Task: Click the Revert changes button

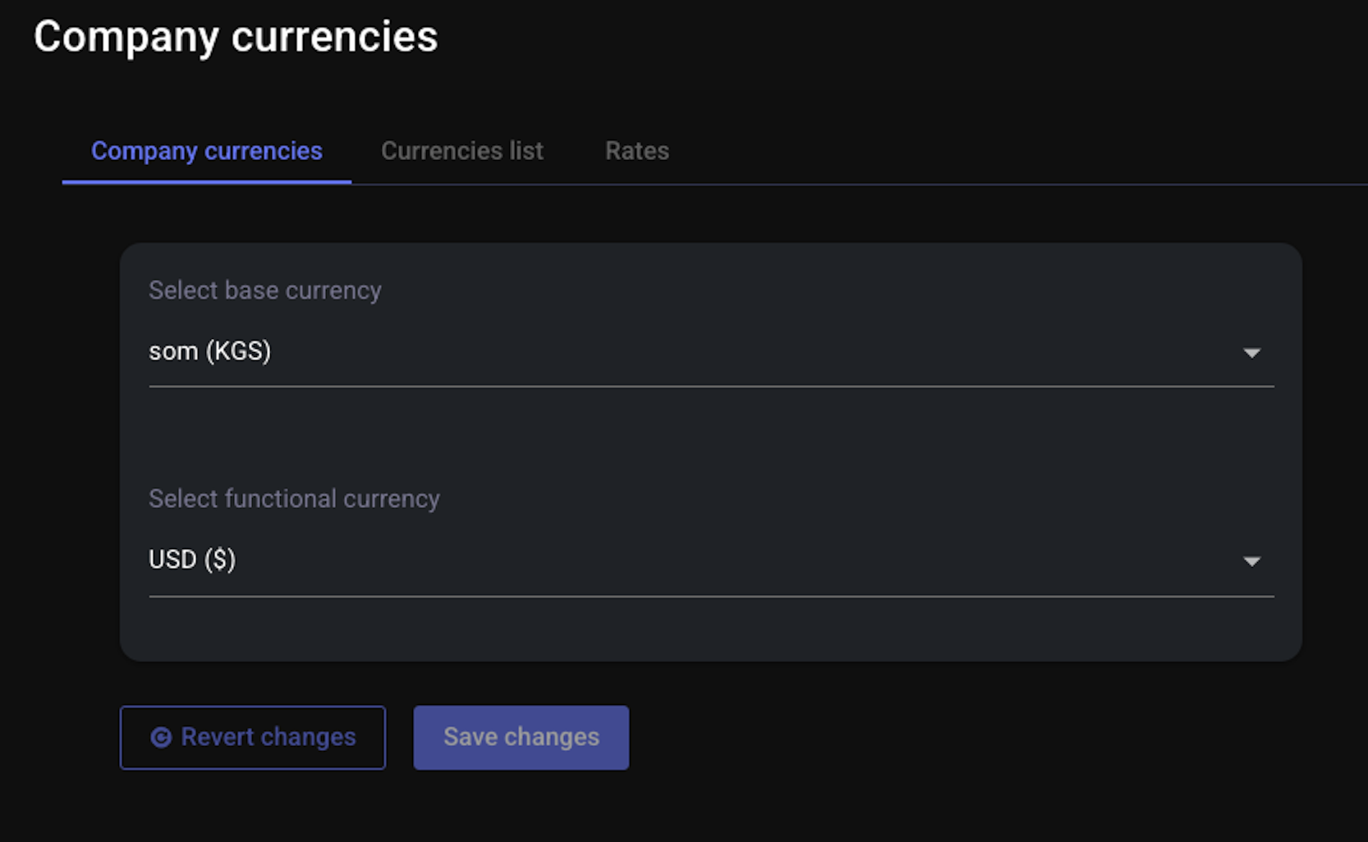Action: (253, 738)
